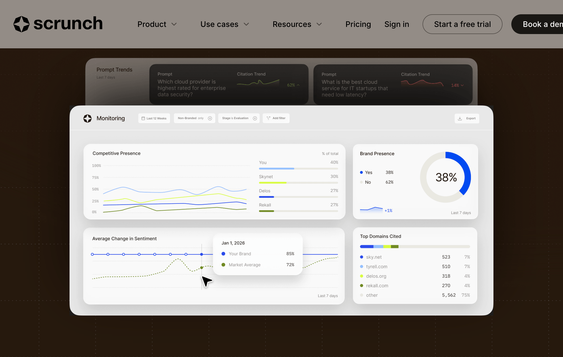Click the Prompt Trends heading
Image resolution: width=563 pixels, height=357 pixels.
(x=114, y=70)
